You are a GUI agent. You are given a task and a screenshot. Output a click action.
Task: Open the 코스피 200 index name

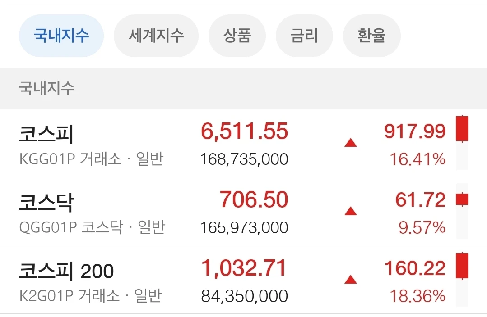(66, 271)
